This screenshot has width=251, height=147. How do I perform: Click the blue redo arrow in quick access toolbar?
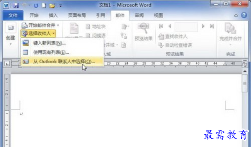click(x=36, y=6)
